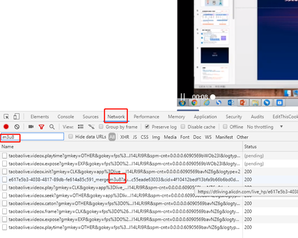Switch to the Console tab

point(66,117)
